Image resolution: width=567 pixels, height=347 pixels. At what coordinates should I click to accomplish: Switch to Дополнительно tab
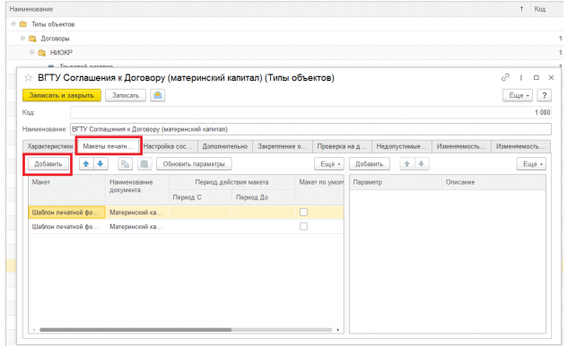pos(225,146)
